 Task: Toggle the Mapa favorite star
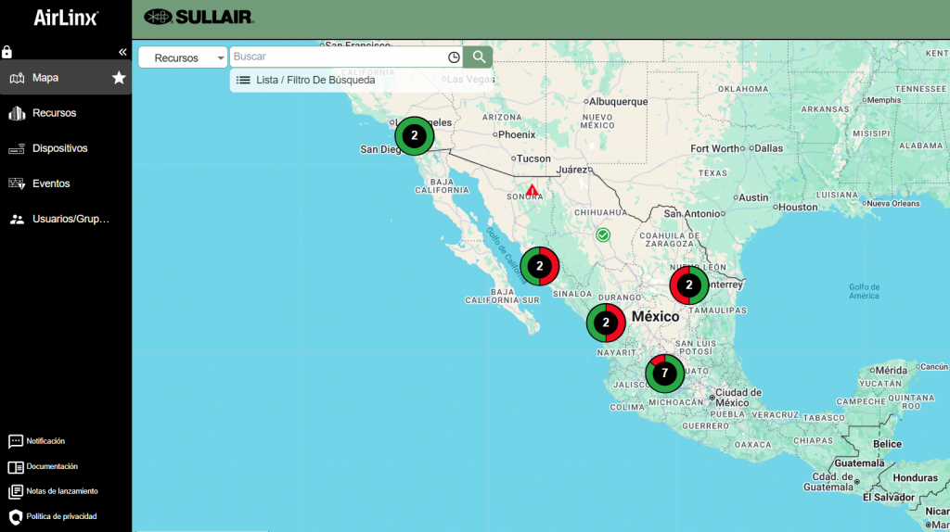(x=119, y=78)
